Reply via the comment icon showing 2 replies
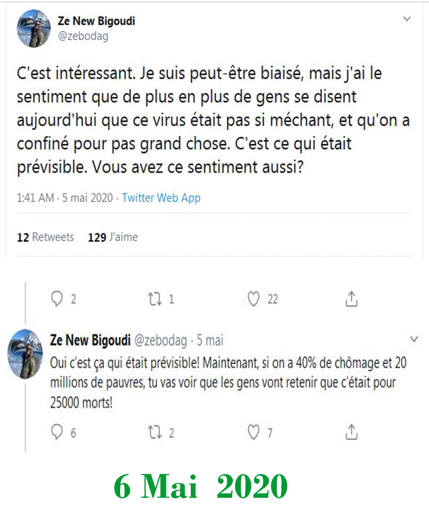429x522 pixels. 58,299
